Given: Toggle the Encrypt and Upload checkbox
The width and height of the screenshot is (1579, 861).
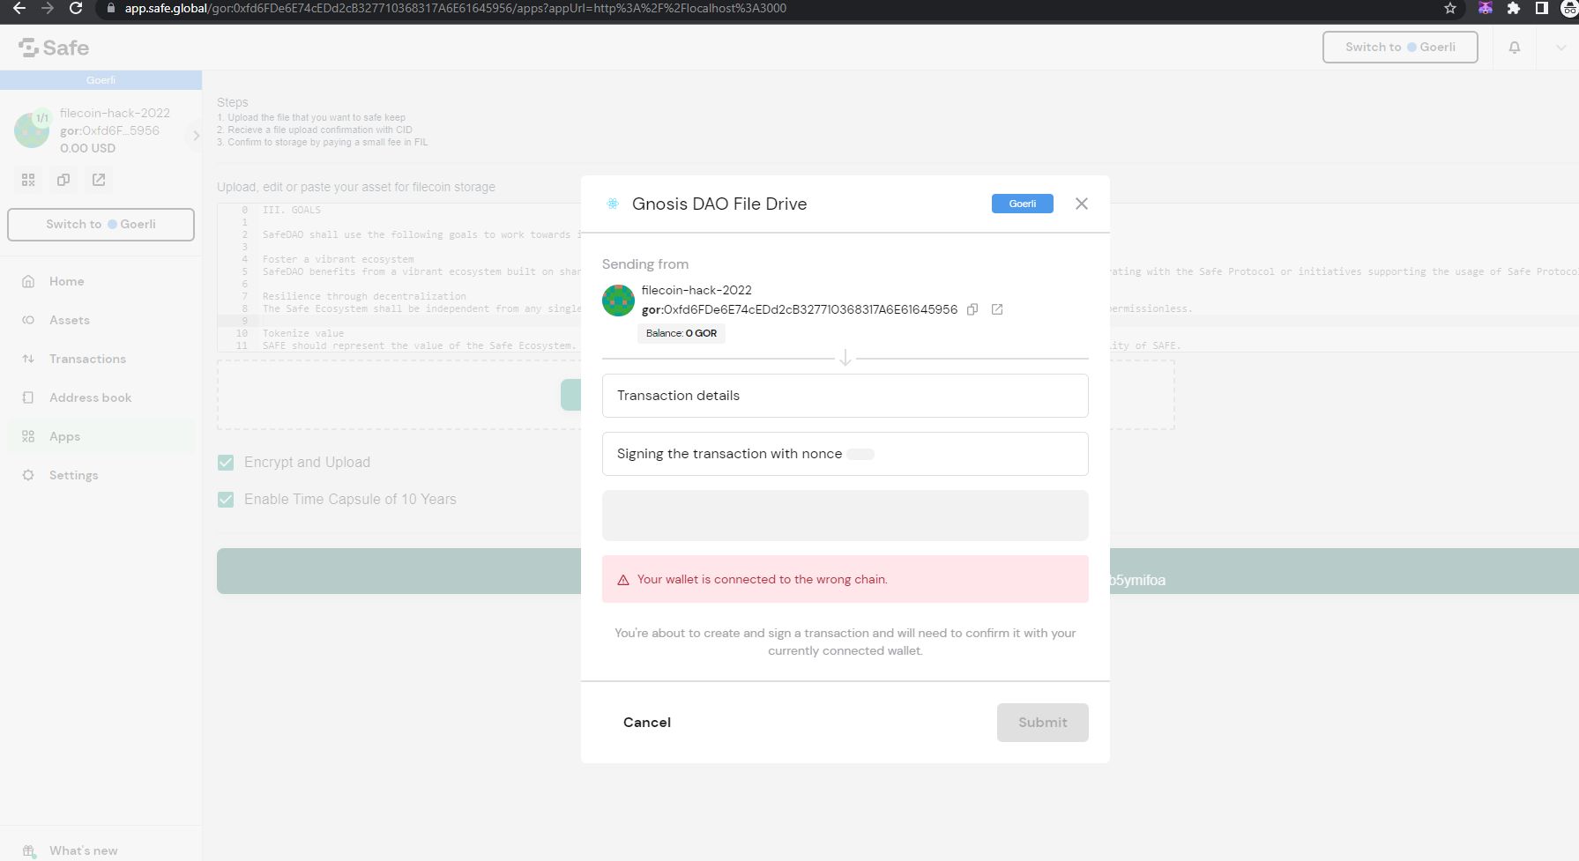Looking at the screenshot, I should click(226, 463).
